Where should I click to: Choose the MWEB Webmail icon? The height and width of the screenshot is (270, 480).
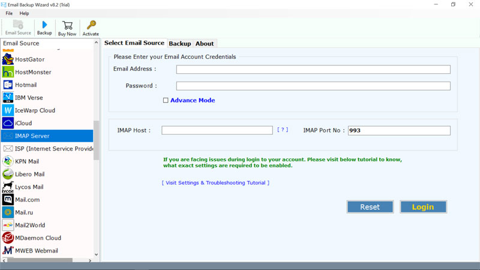tap(8, 251)
